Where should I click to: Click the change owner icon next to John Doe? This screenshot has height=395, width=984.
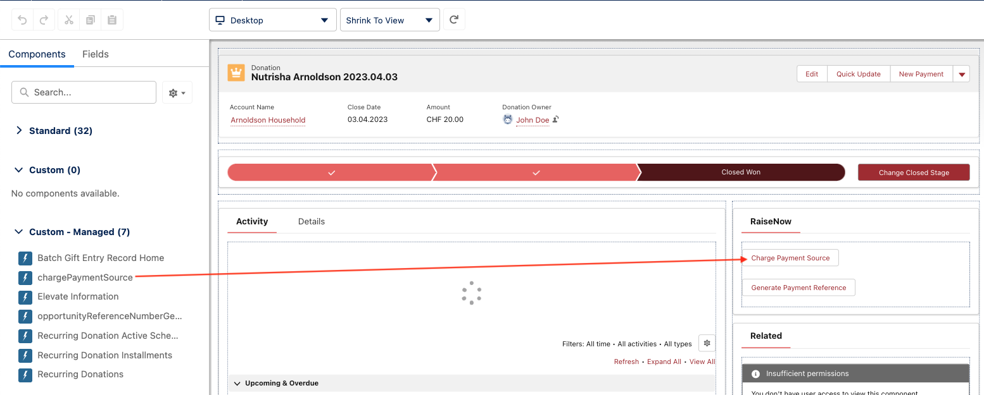point(555,119)
